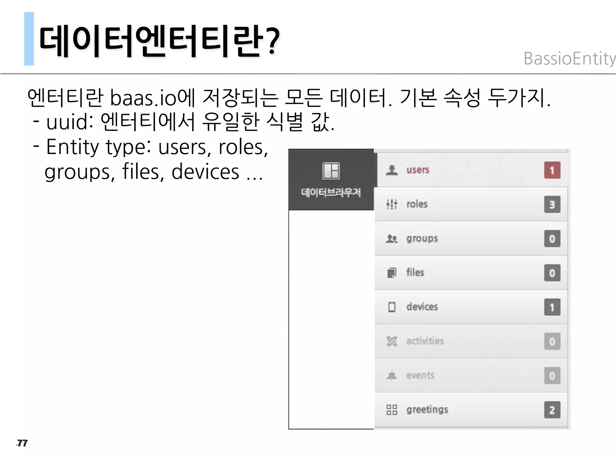The width and height of the screenshot is (616, 462).
Task: Click the slide title 데이터엔터티란?
Action: pos(159,41)
